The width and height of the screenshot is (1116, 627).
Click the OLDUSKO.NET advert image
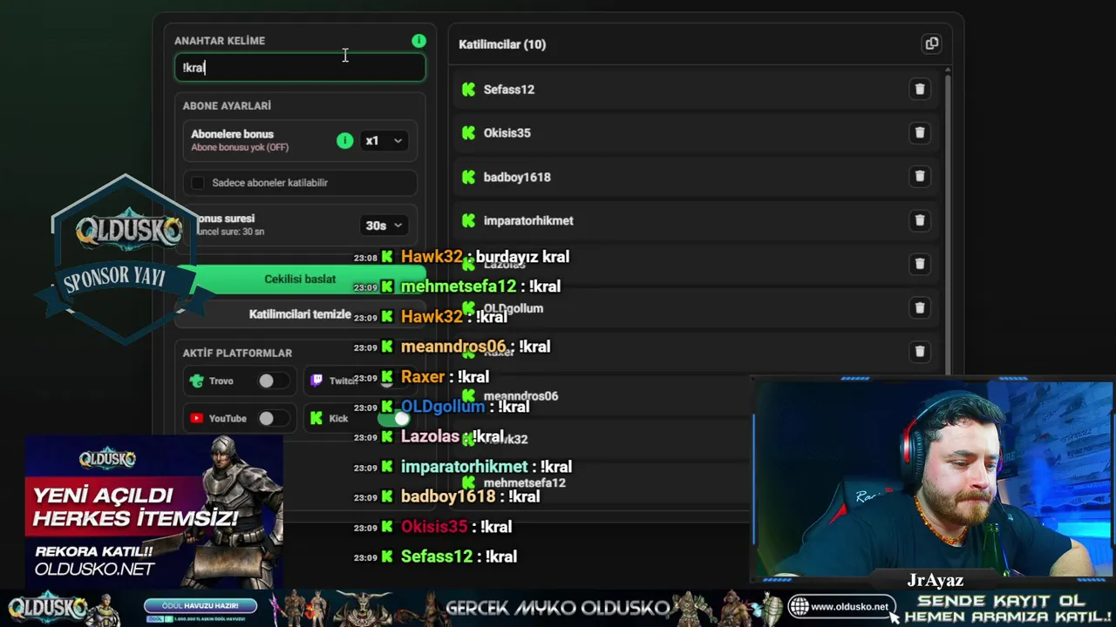tap(153, 510)
